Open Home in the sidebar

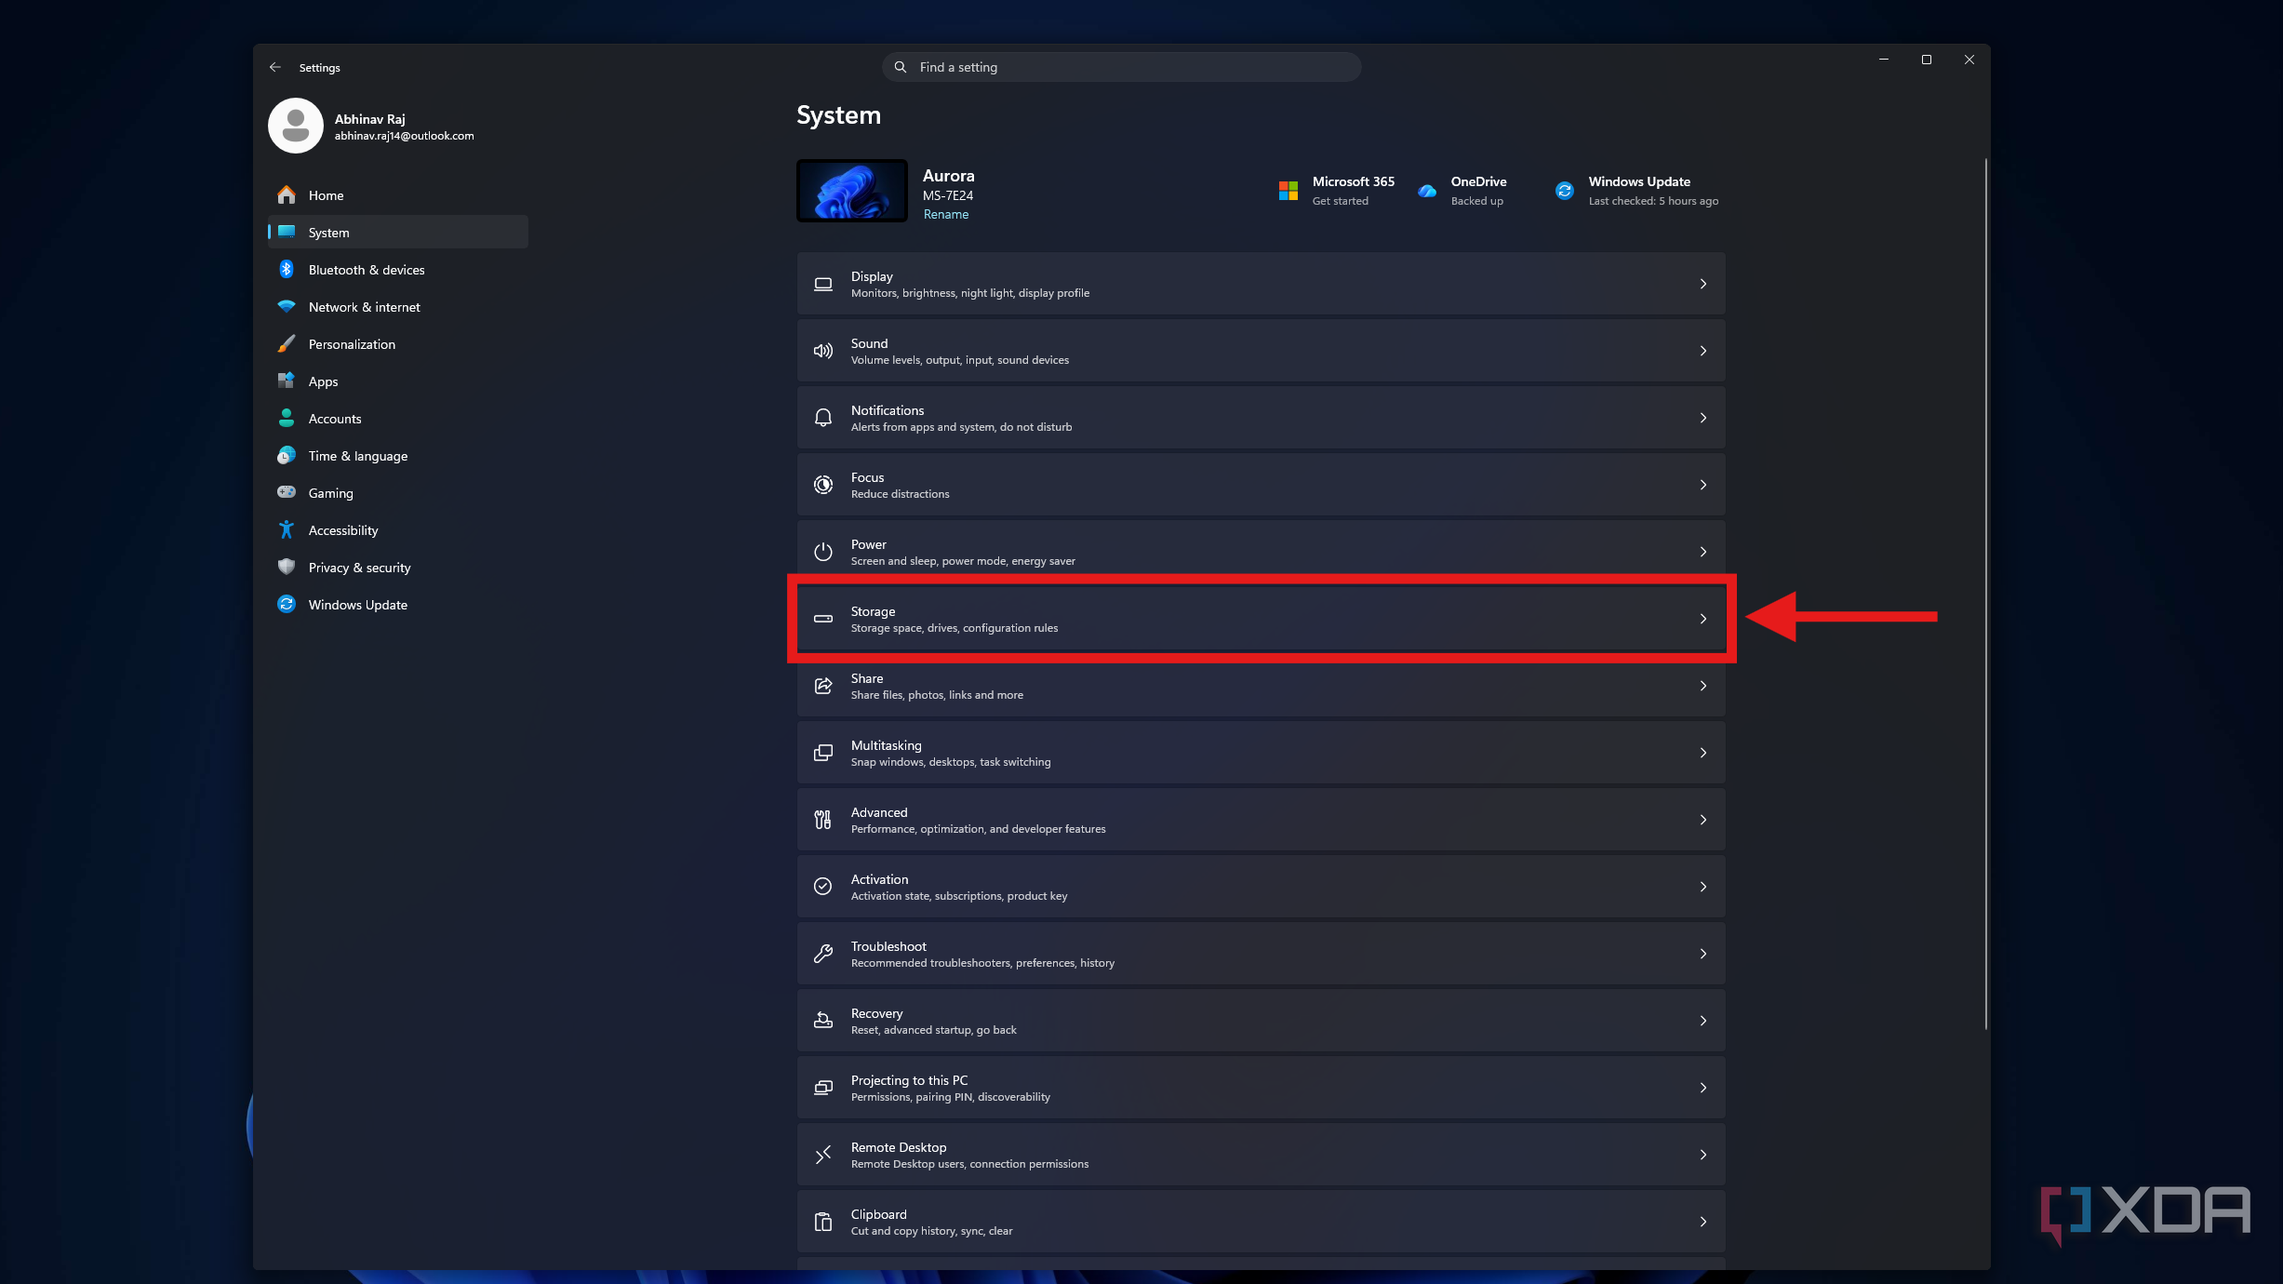pos(398,195)
